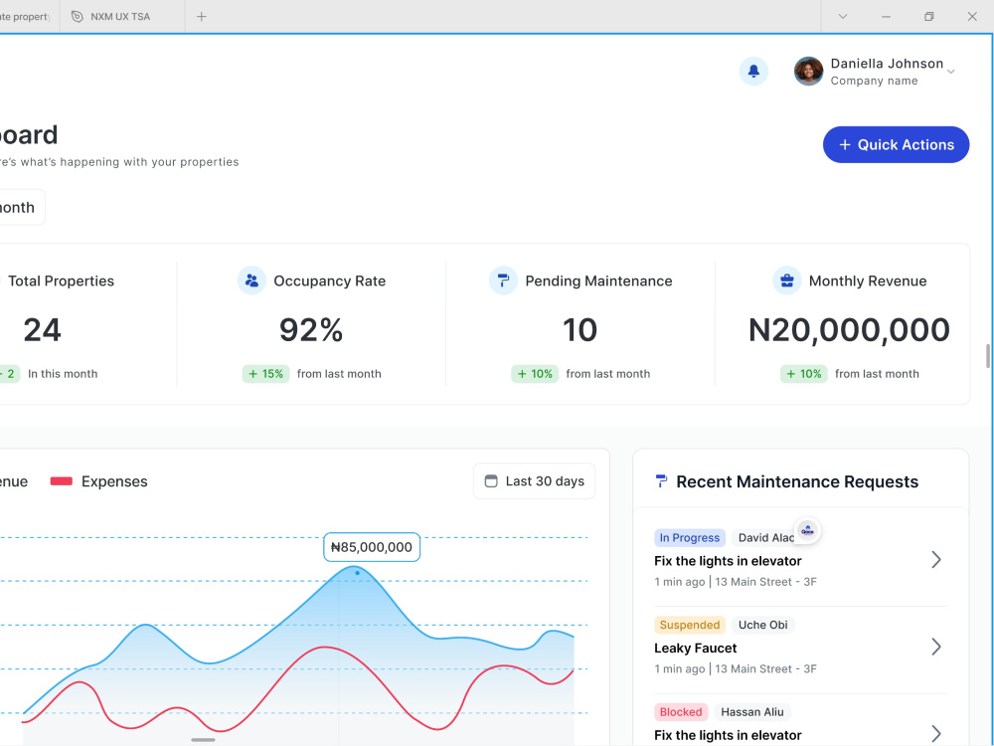
Task: Click the NXM UX TSA tab favicon
Action: tap(78, 17)
